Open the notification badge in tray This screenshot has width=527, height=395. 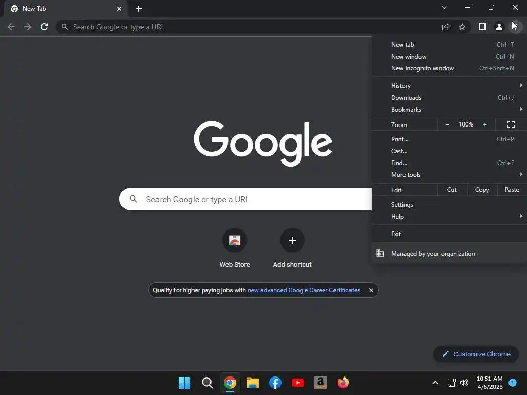[513, 382]
